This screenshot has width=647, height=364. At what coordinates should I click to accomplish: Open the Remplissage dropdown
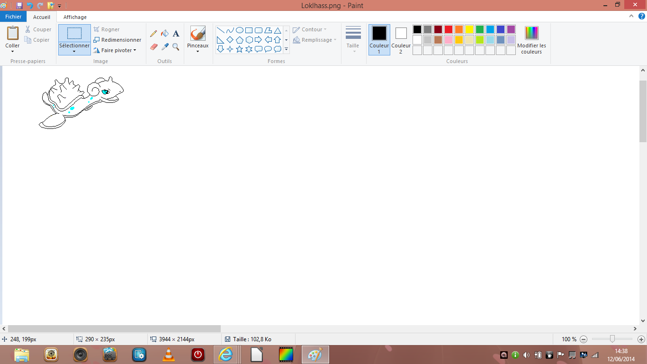(x=315, y=40)
